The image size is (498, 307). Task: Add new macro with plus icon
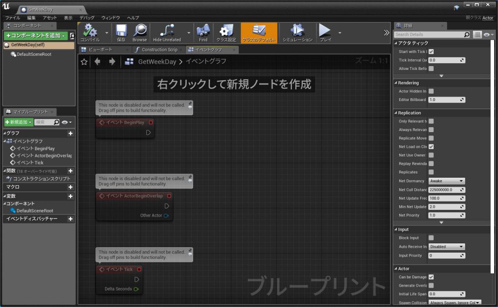(x=71, y=187)
